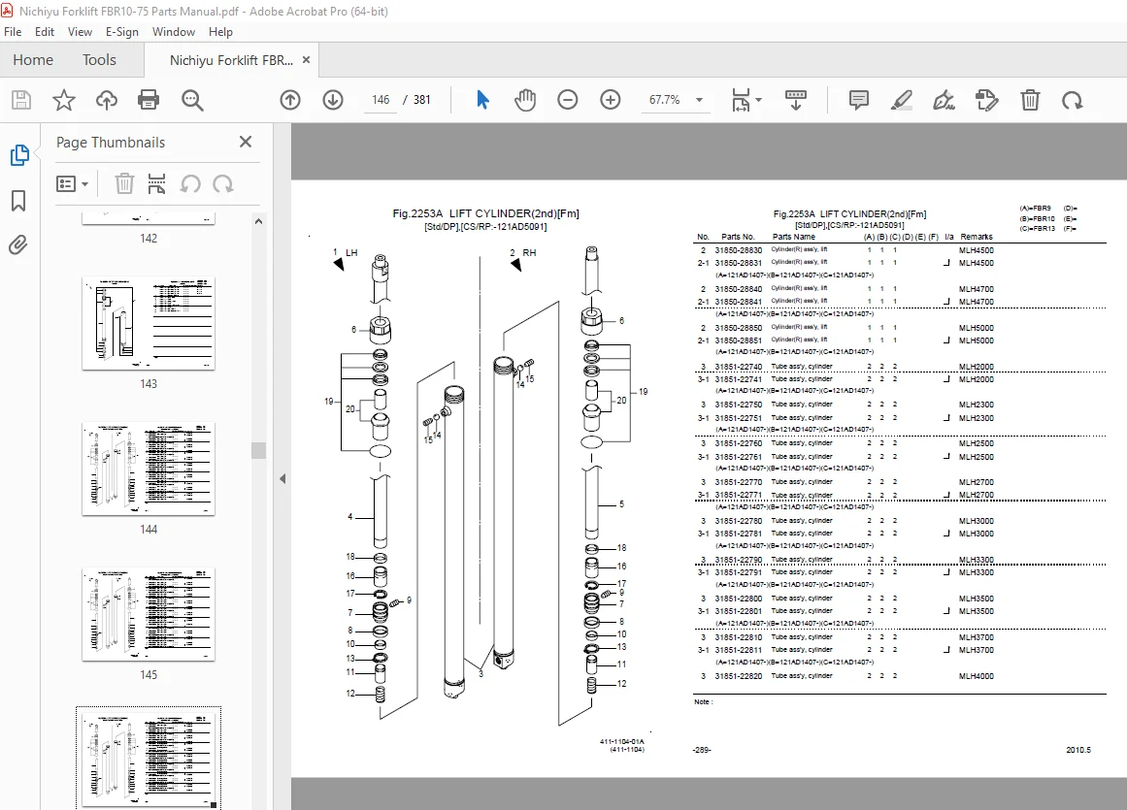Screen dimensions: 1127x810
Task: Open the find text magnifier
Action: click(192, 100)
